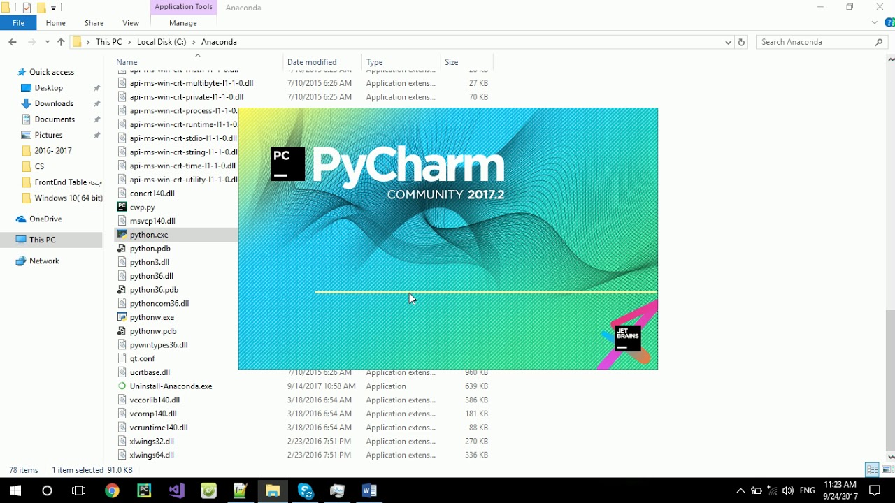Viewport: 895px width, 503px height.
Task: Sort files by Date modified column
Action: pyautogui.click(x=322, y=62)
